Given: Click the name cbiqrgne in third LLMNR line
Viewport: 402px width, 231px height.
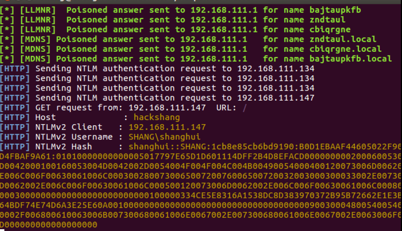Looking at the screenshot, I should [330, 30].
